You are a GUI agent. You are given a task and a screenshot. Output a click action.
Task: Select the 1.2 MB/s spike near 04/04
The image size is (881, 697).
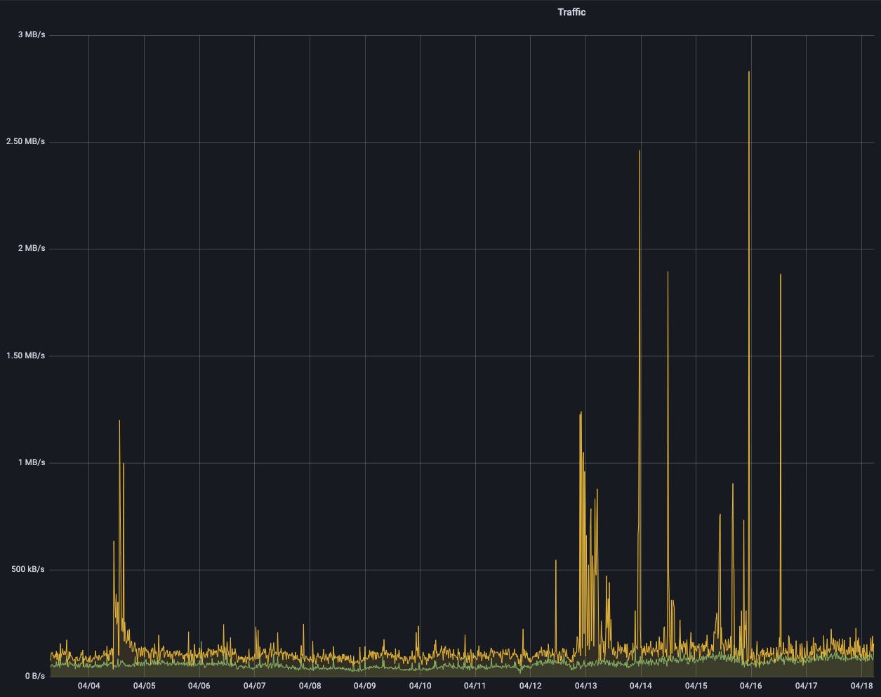point(119,422)
